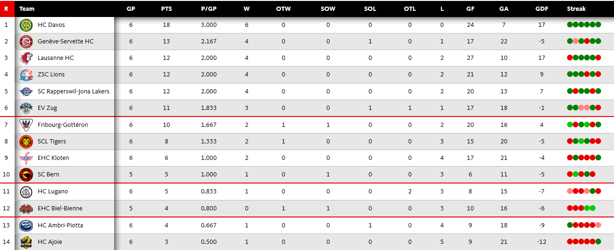The height and width of the screenshot is (250, 614).
Task: Click the Genève-Servette HC logo
Action: point(26,42)
